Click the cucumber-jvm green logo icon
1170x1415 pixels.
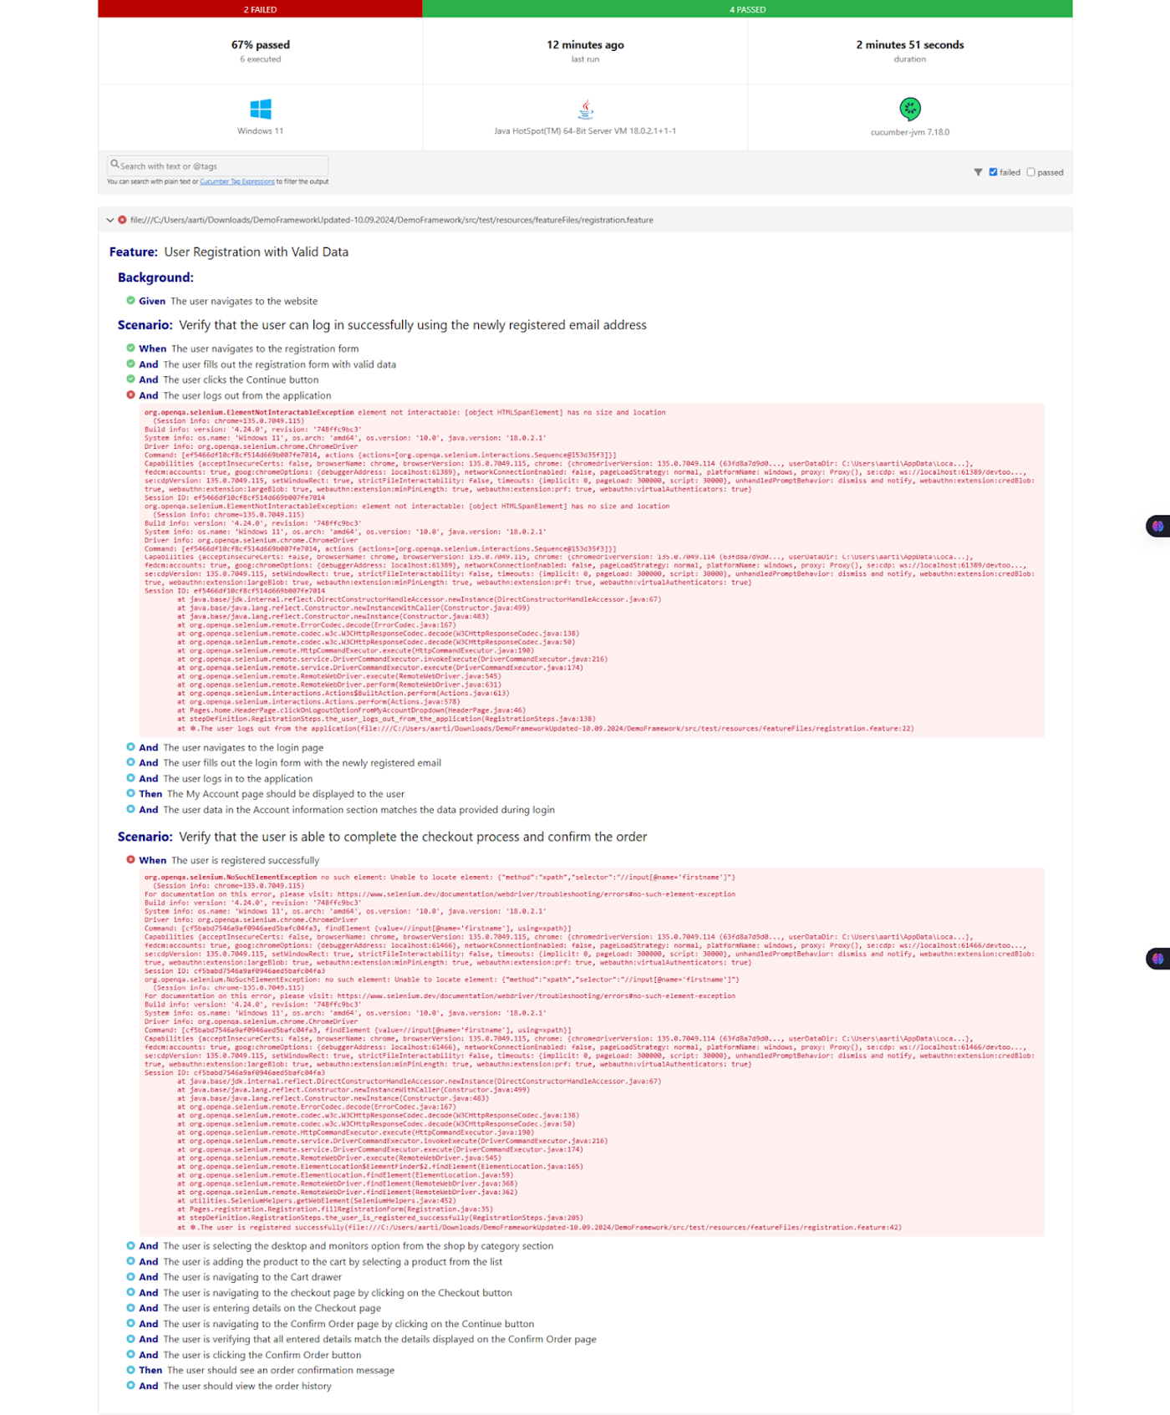pyautogui.click(x=909, y=109)
